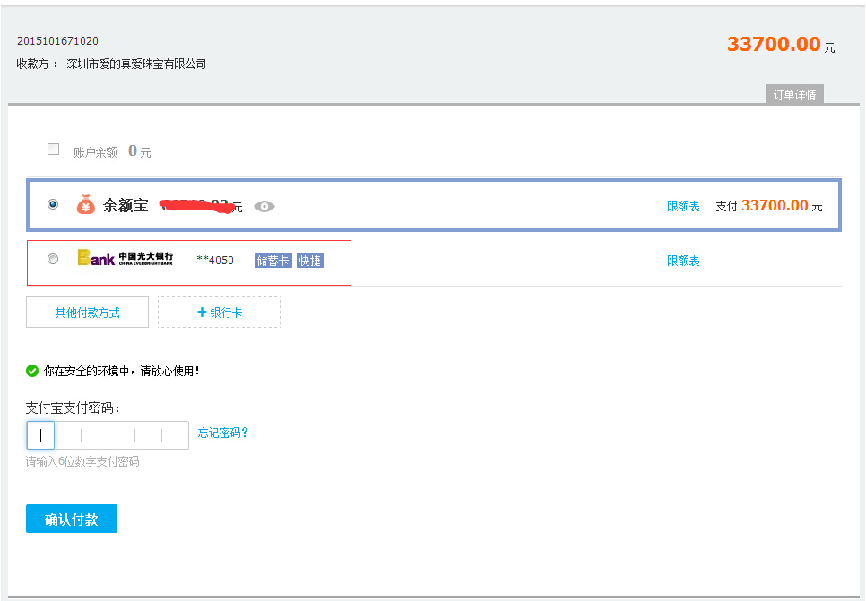Click the 确认付款 button

[x=72, y=519]
